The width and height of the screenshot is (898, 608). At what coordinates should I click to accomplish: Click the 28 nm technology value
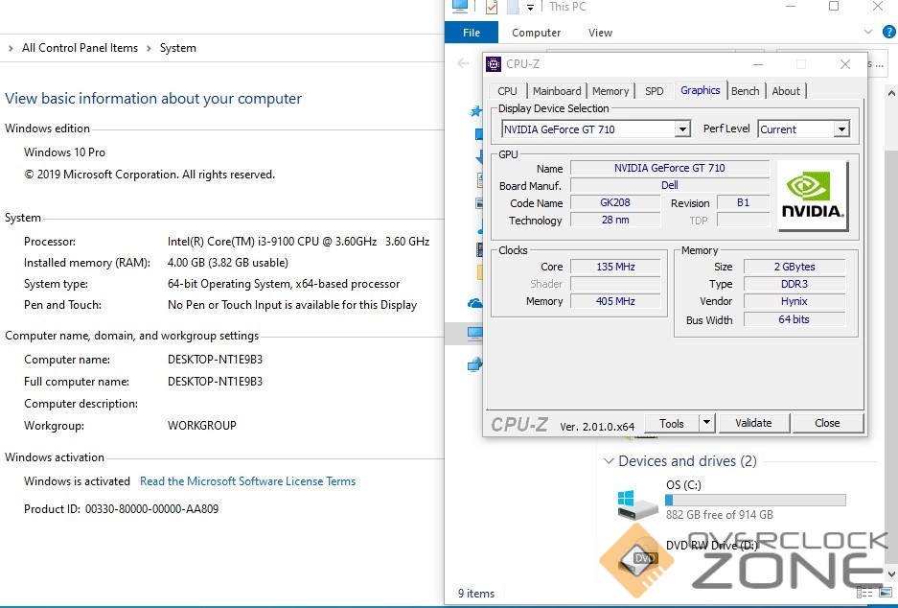click(x=615, y=220)
